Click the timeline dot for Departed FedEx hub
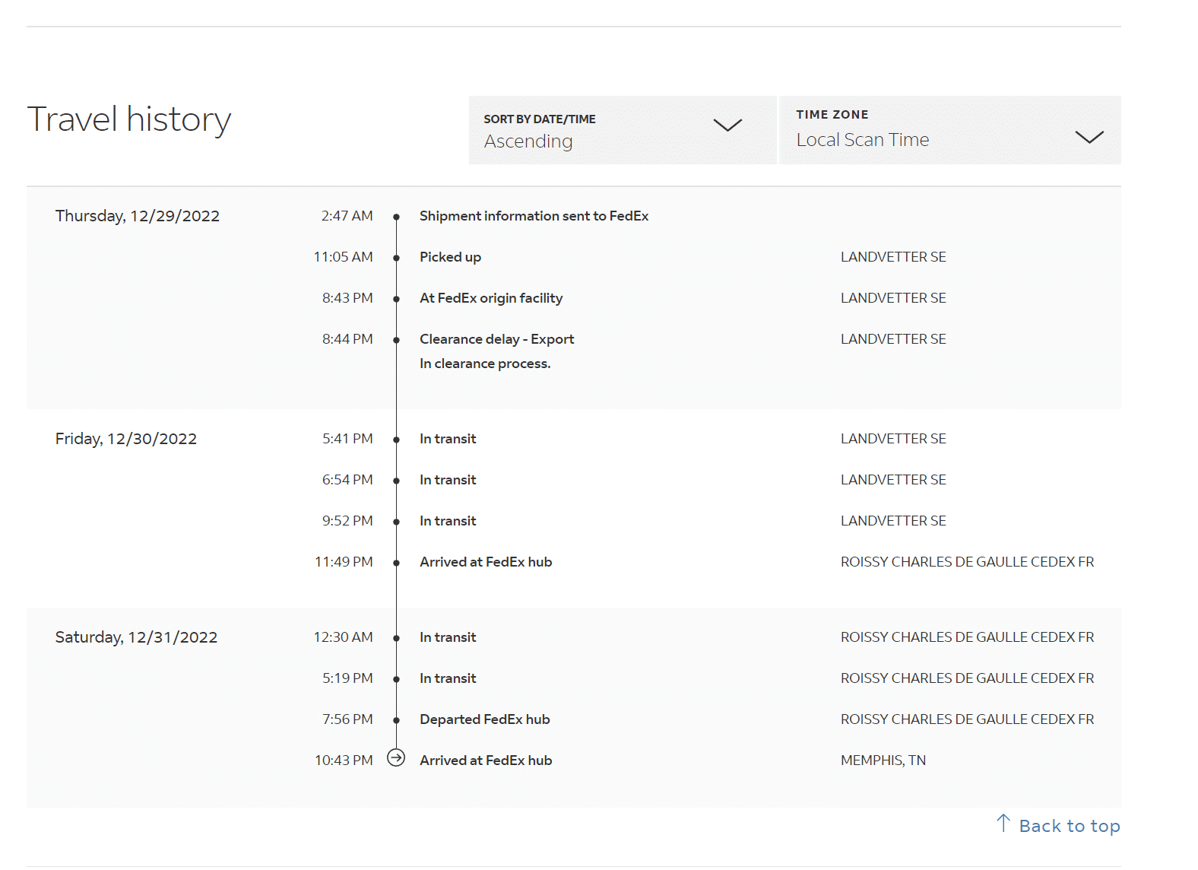The image size is (1198, 870). [x=396, y=720]
